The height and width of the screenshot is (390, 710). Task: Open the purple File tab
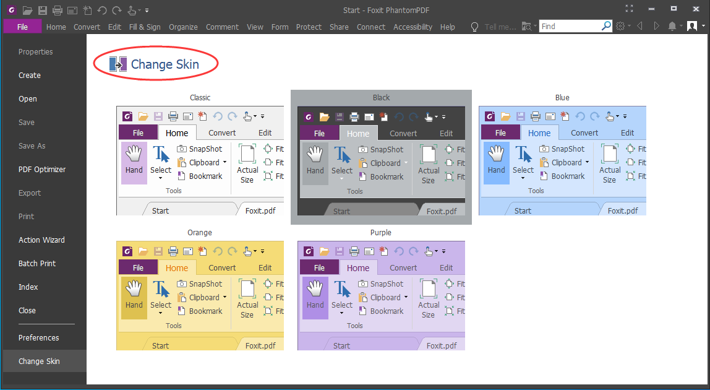pos(22,27)
